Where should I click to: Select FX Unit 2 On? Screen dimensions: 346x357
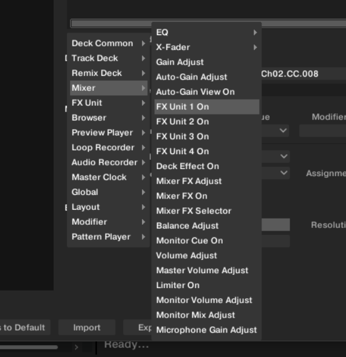(x=206, y=122)
